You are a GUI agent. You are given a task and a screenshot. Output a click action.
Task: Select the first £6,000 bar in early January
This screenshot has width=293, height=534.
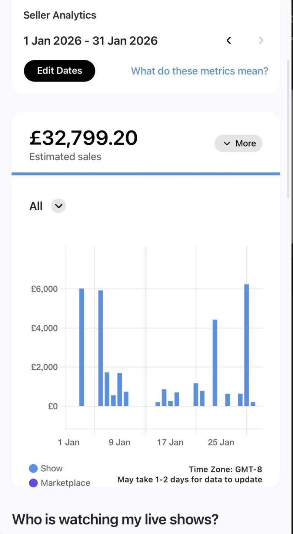coord(81,347)
